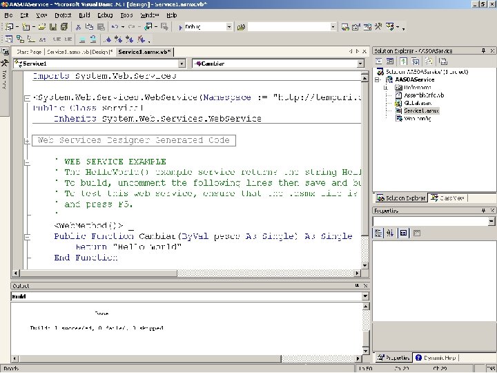The width and height of the screenshot is (497, 373).
Task: Click the Alphabetic sort icon in Properties panel
Action: coord(390,233)
